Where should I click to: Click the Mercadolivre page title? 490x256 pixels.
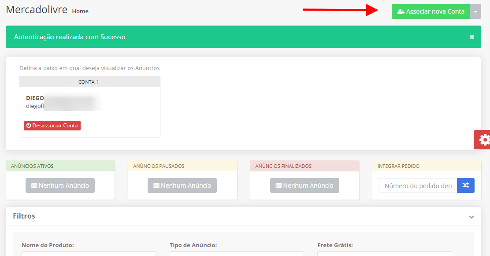pos(37,9)
